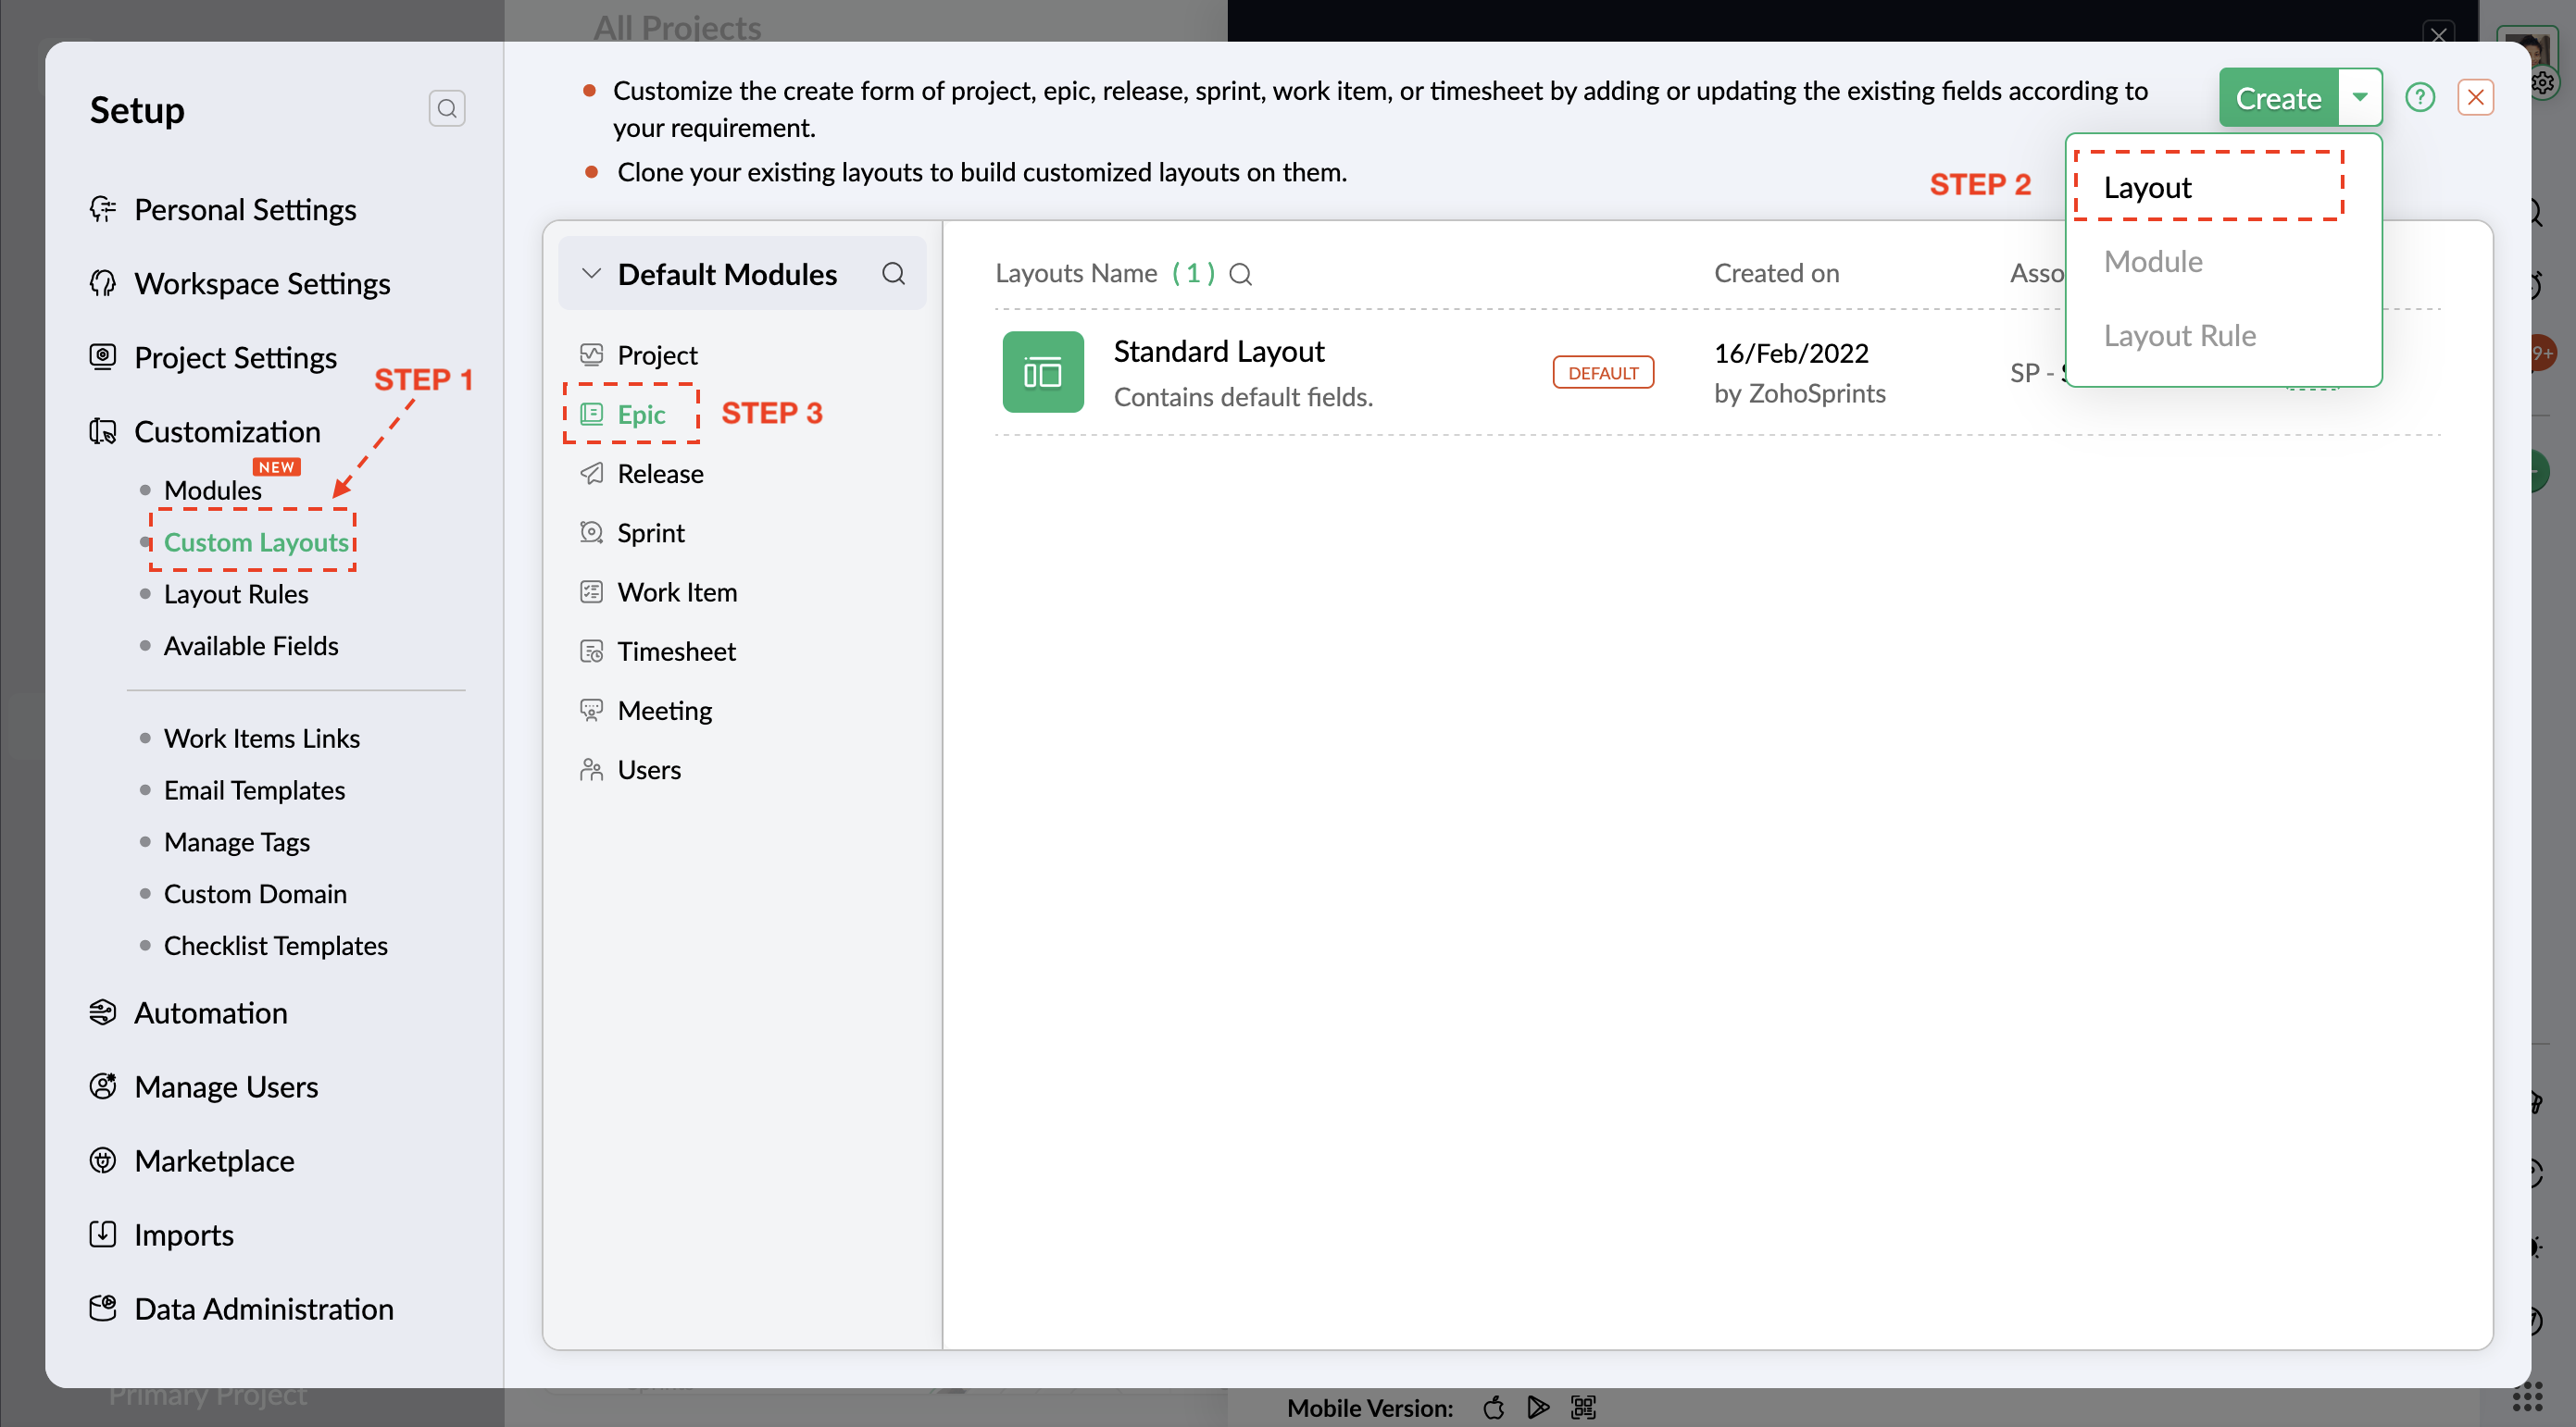Screen dimensions: 2576x1427
Task: Choose Layout Rule in Create menu
Action: click(x=2179, y=335)
